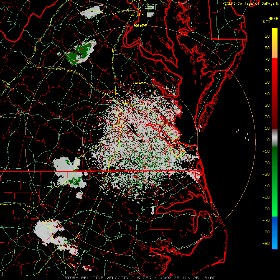Click the -40 knot scale label

[x=266, y=186]
